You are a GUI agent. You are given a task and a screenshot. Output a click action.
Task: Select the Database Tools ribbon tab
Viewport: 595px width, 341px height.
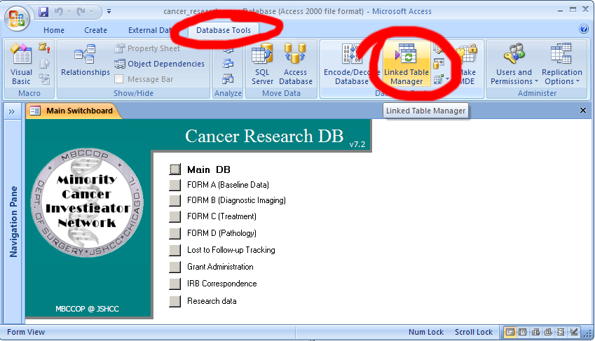[x=224, y=30]
